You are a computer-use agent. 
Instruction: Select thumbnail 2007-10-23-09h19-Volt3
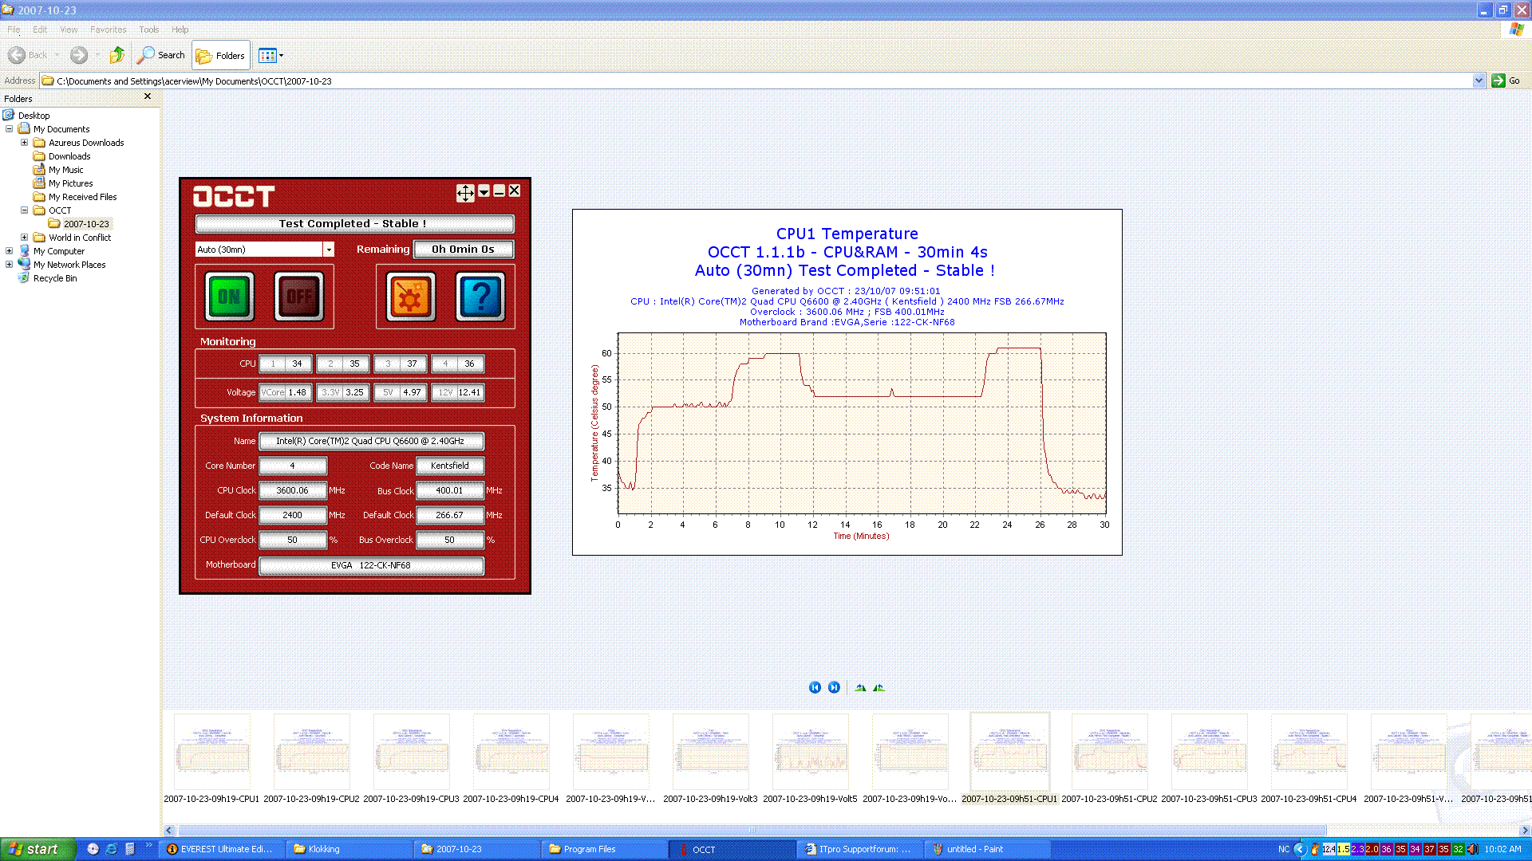point(710,758)
